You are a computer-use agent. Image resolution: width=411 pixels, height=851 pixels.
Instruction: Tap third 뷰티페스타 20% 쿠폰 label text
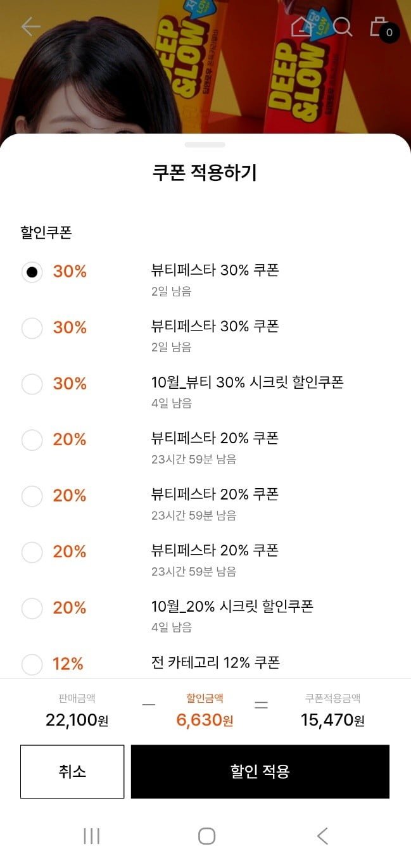click(215, 550)
